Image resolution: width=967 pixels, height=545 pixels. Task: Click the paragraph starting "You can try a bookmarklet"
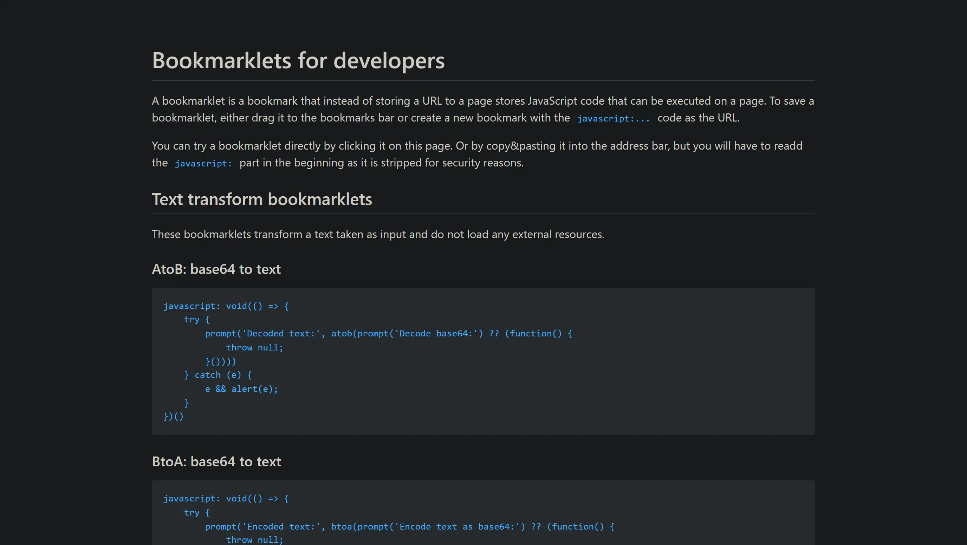click(477, 154)
